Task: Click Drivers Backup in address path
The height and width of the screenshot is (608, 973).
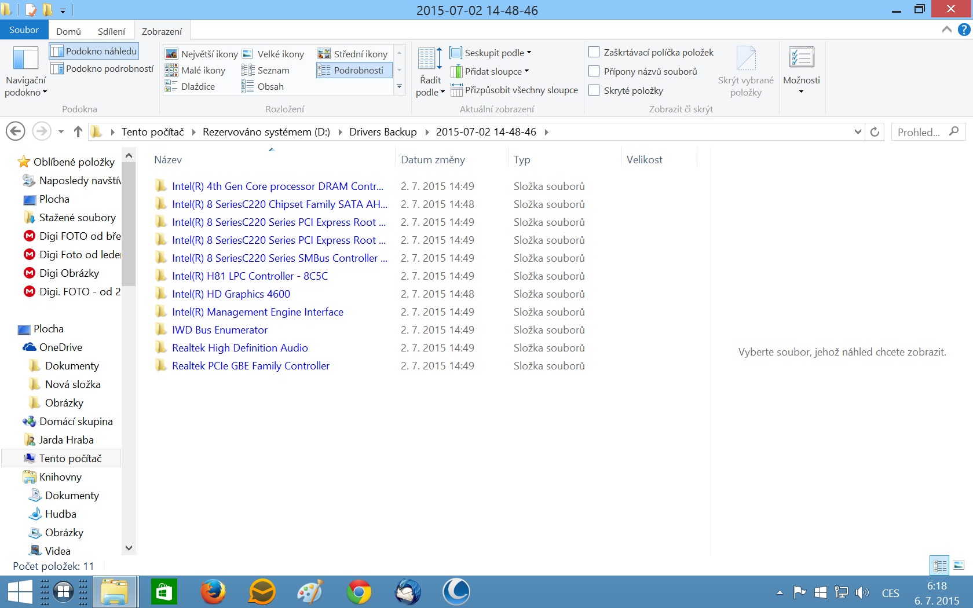Action: [383, 132]
